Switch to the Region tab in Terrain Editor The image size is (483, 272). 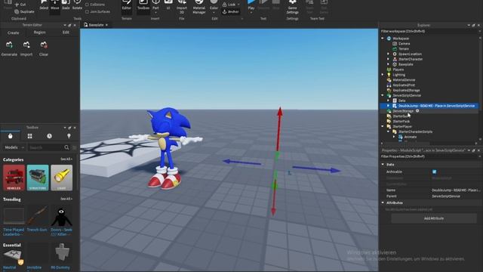tap(40, 32)
